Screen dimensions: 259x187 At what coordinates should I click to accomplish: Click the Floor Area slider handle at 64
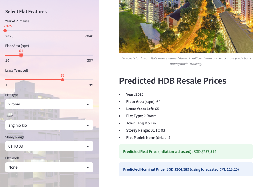click(x=21, y=55)
